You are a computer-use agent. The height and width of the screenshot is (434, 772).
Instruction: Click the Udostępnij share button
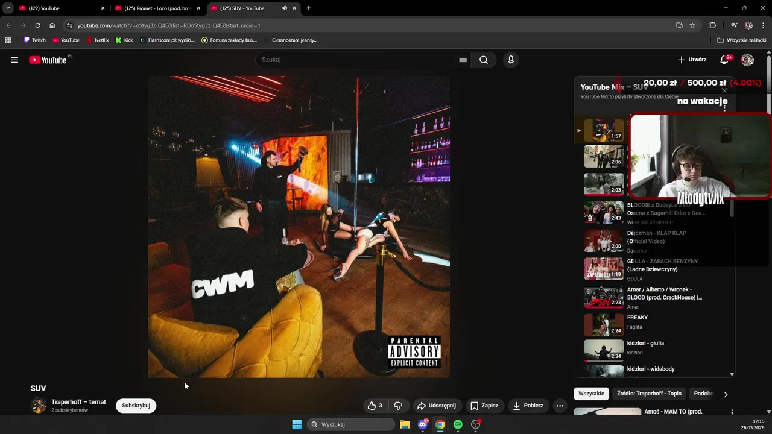437,406
